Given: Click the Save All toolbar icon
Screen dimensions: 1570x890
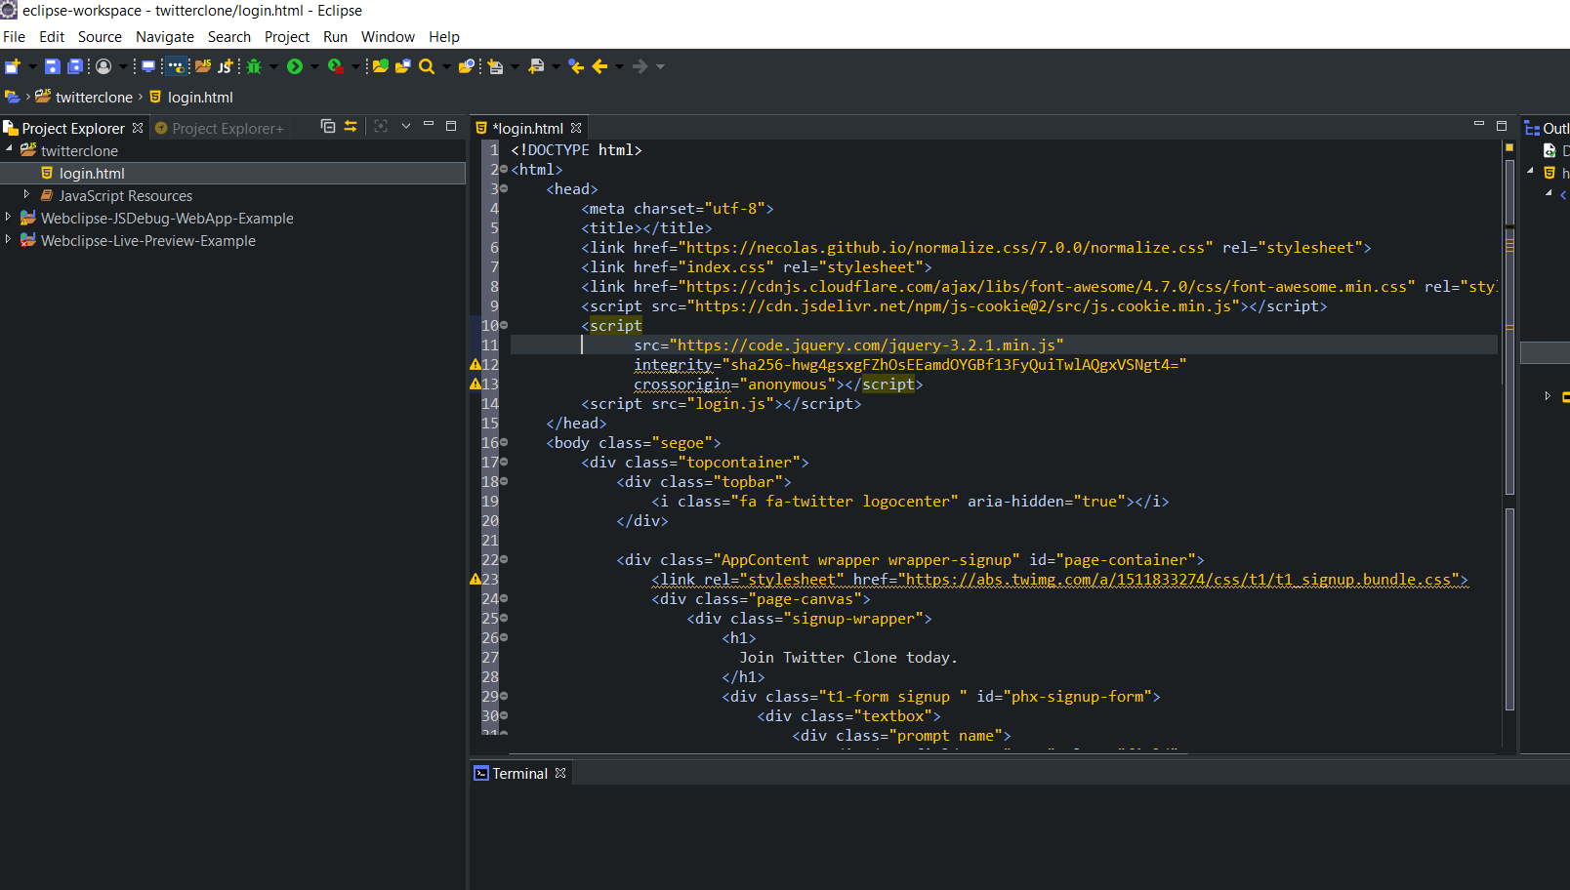Looking at the screenshot, I should pyautogui.click(x=74, y=66).
